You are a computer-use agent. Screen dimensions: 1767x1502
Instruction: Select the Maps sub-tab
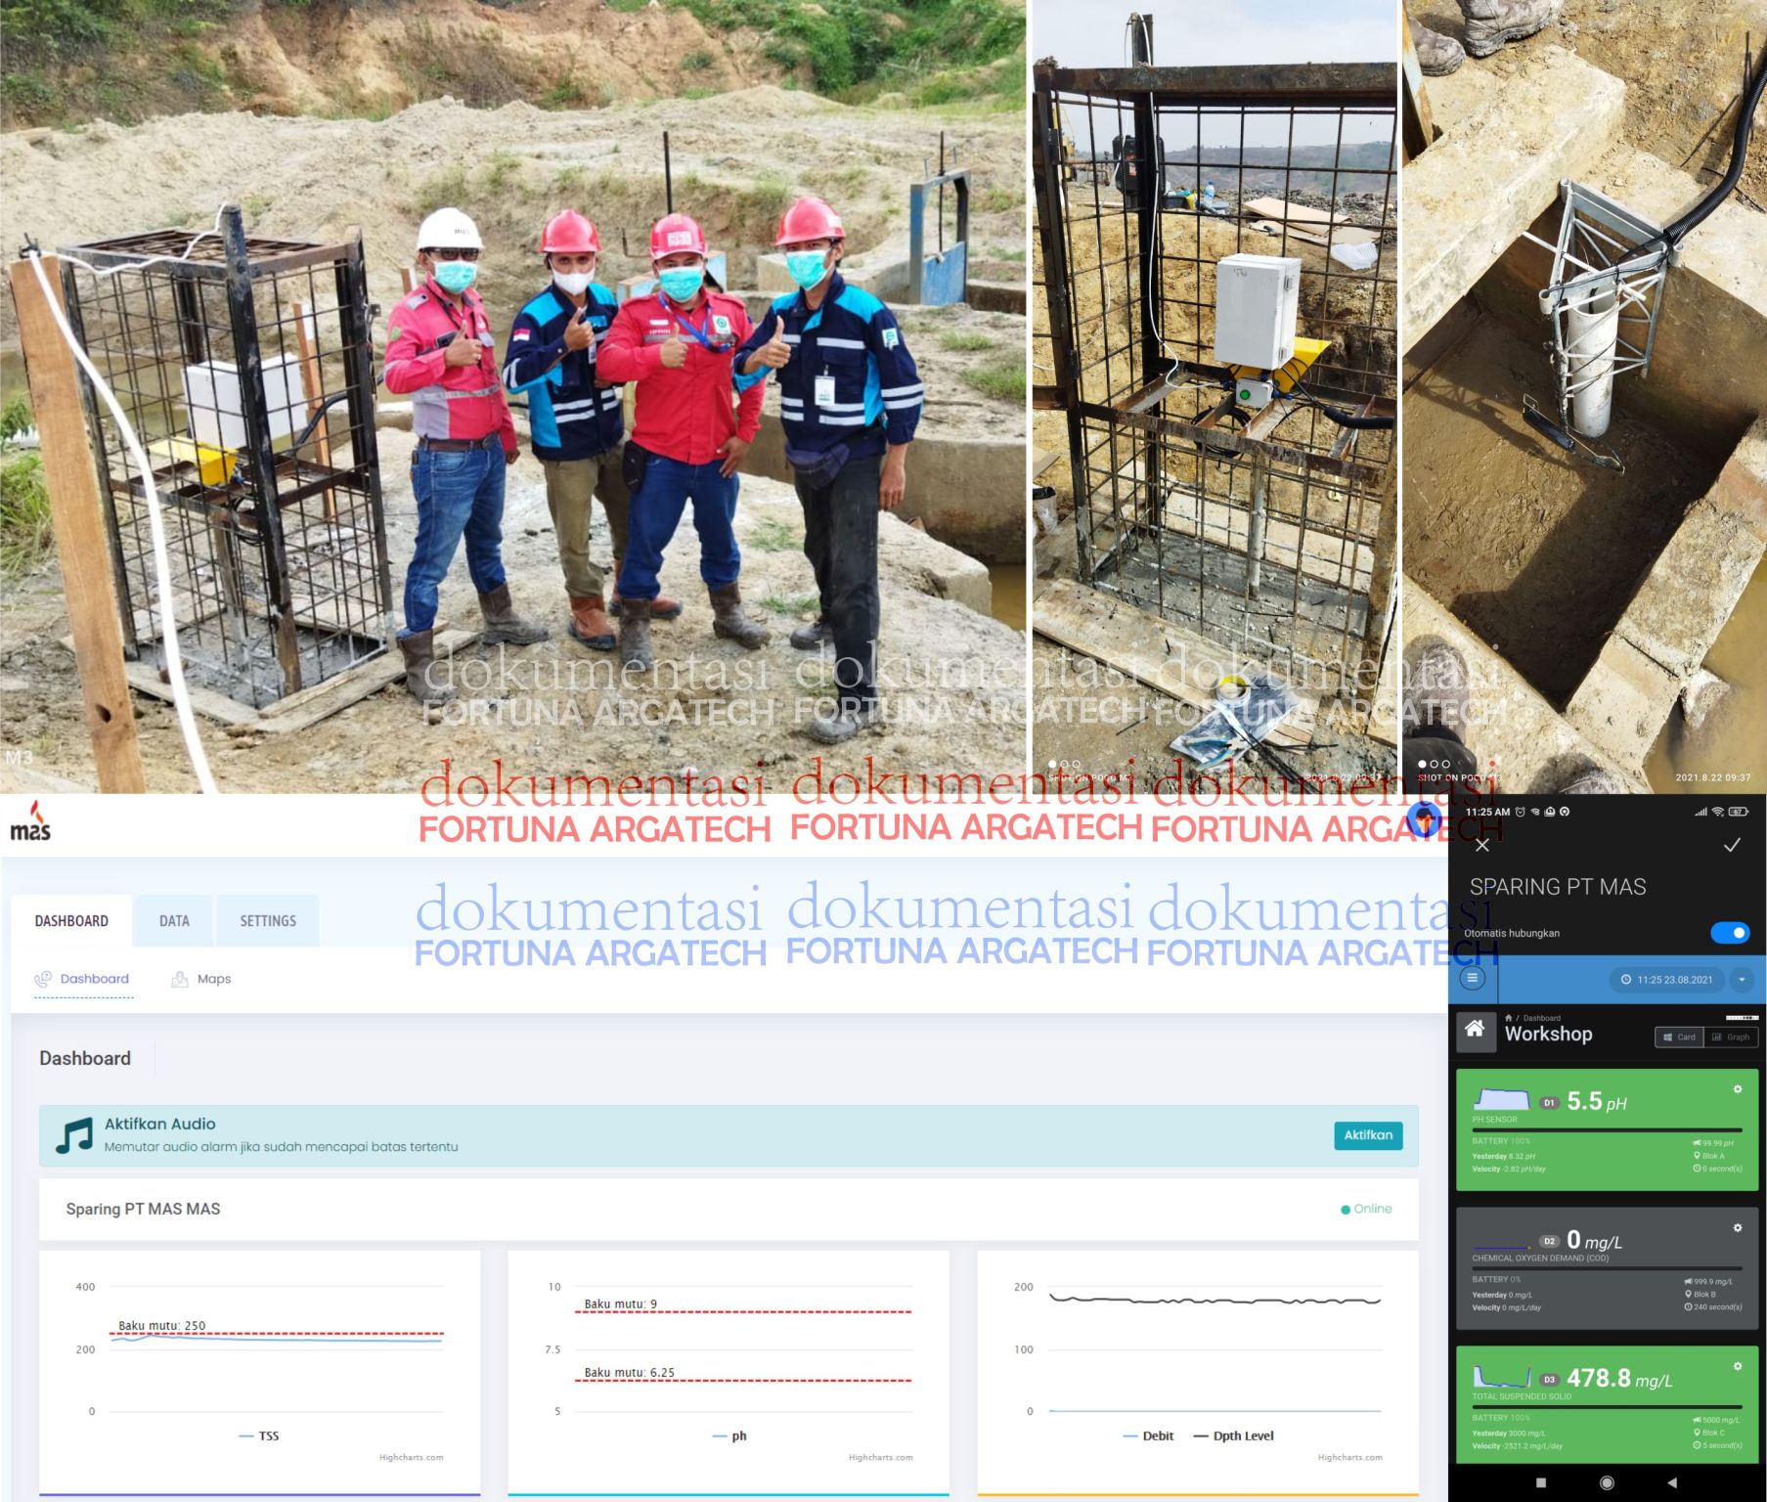point(201,979)
